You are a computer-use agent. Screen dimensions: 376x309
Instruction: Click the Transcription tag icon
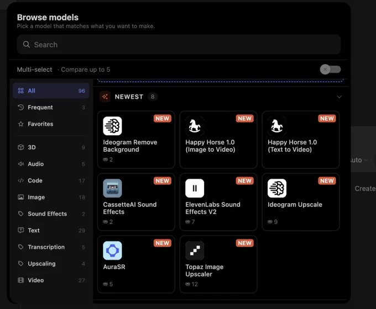(x=21, y=247)
